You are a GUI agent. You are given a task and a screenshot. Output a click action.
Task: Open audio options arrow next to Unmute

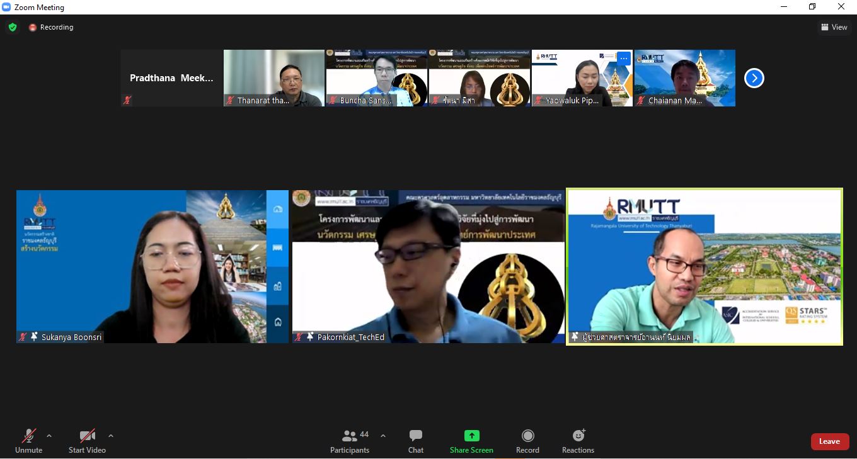point(49,436)
